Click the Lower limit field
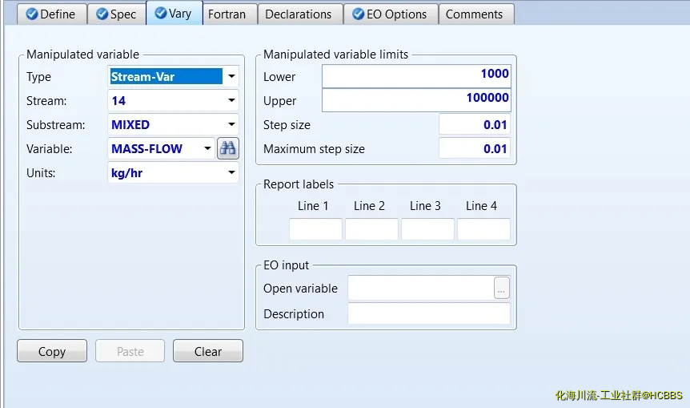 coord(415,76)
